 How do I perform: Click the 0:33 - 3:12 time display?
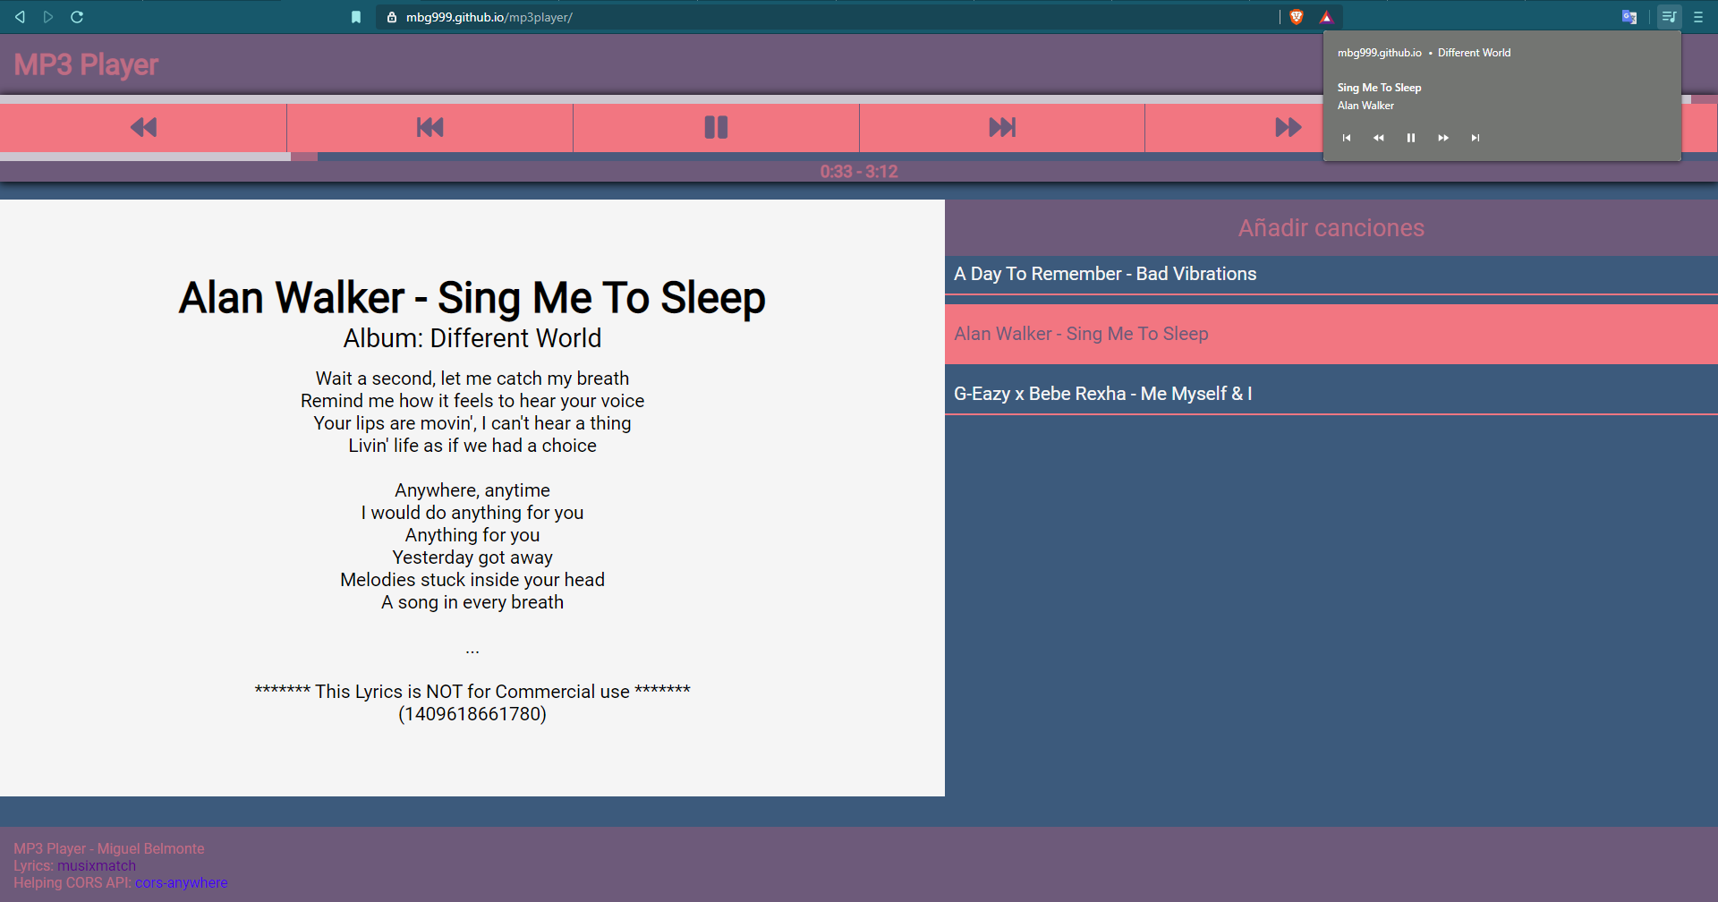pos(859,172)
